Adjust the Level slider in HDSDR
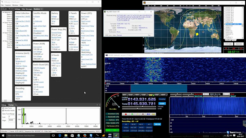This screenshot has height=138, width=246. pos(139,109)
